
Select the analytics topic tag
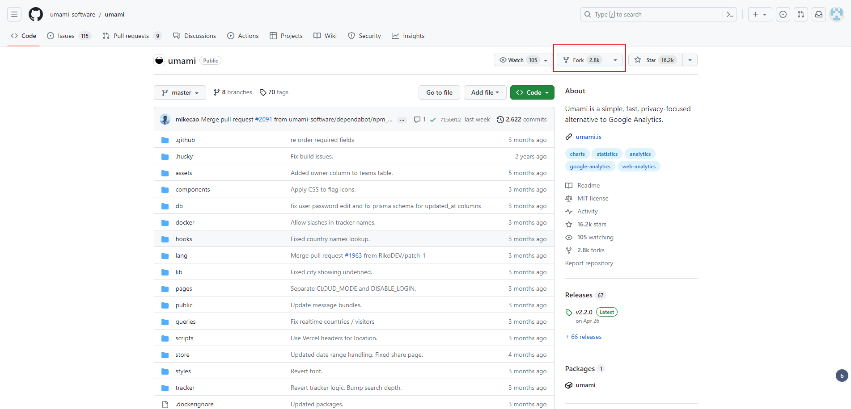click(640, 154)
